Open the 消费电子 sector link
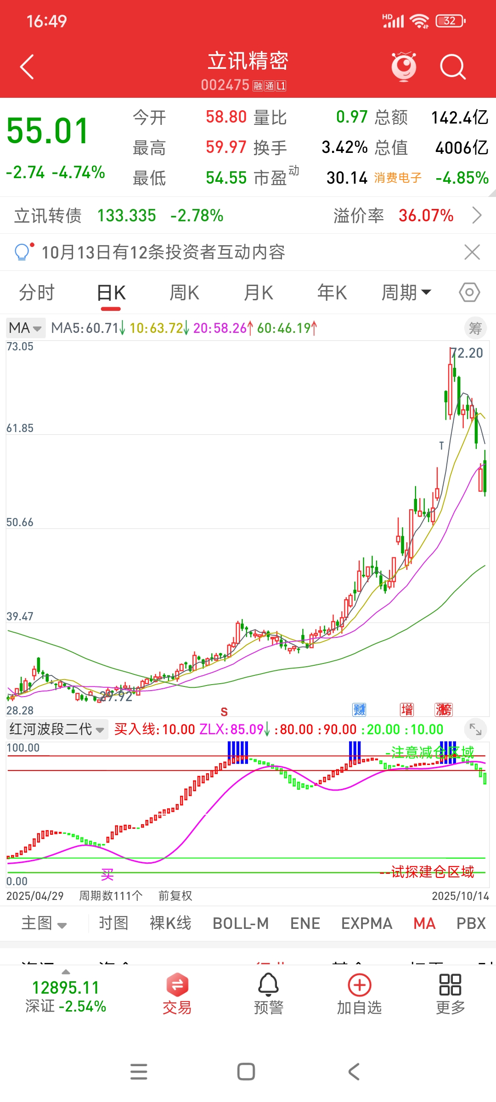The height and width of the screenshot is (1102, 496). pos(398,178)
